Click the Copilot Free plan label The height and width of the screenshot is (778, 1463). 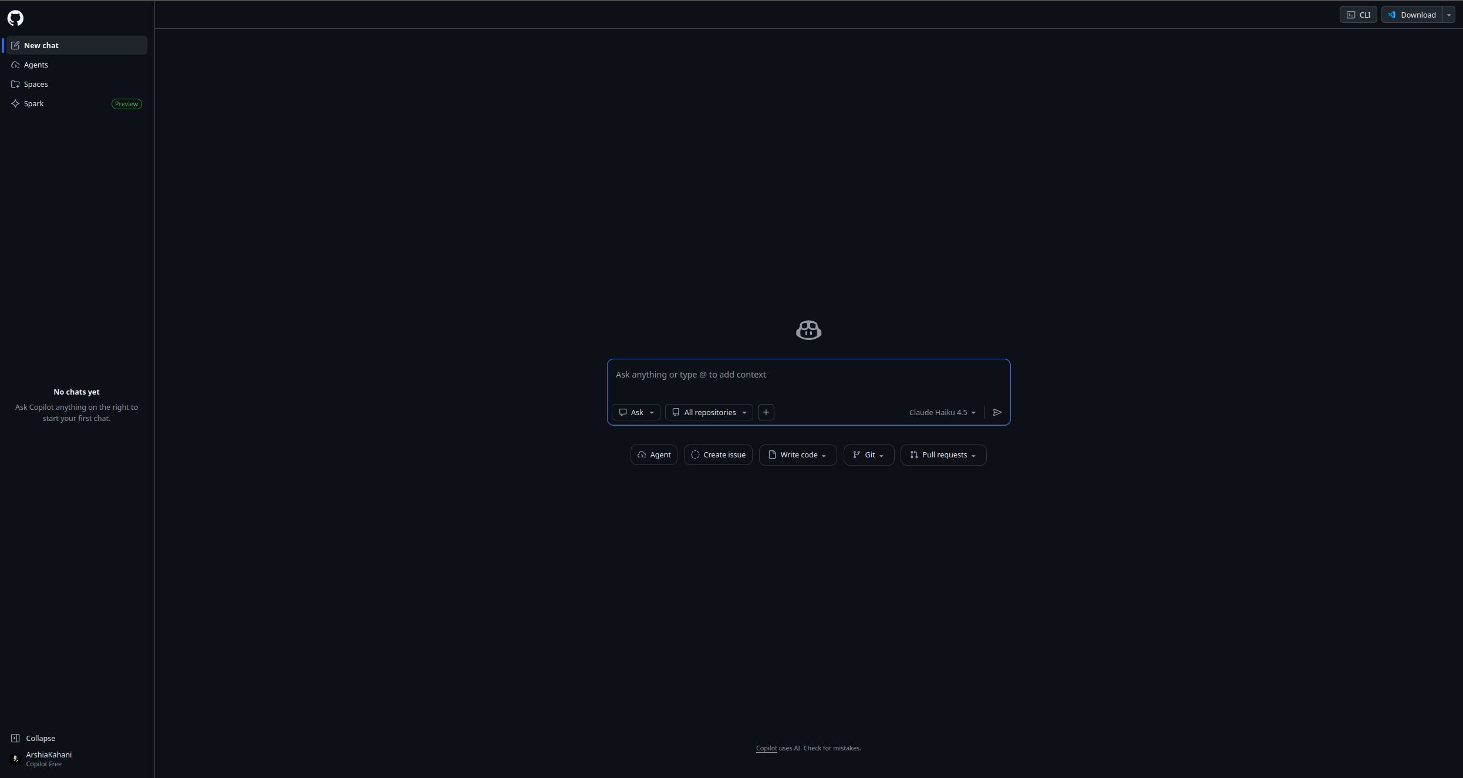point(43,764)
